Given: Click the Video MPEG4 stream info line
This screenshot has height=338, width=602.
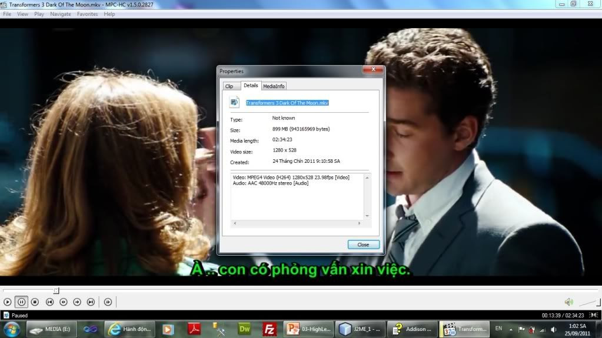Looking at the screenshot, I should (x=291, y=178).
